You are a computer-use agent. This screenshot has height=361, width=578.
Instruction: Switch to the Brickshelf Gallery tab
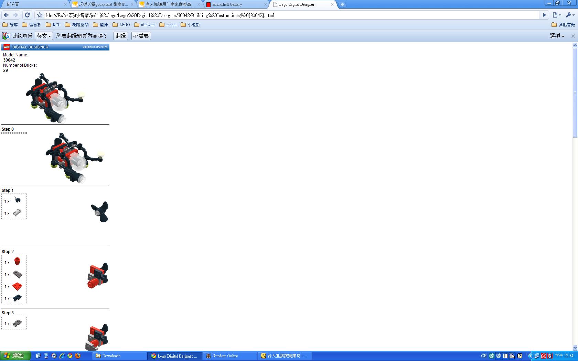237,4
